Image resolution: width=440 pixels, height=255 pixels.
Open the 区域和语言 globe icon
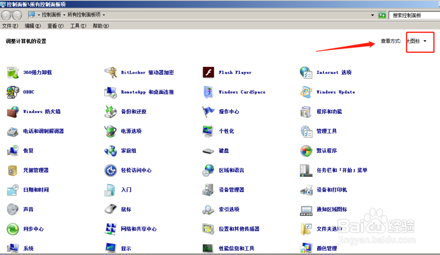coord(208,170)
